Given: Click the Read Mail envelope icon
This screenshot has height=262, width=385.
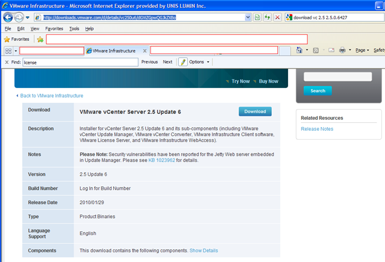Looking at the screenshot, I should click(x=331, y=50).
